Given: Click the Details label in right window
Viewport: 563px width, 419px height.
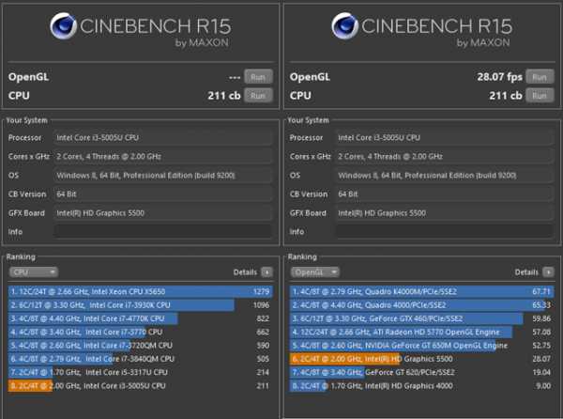Looking at the screenshot, I should pyautogui.click(x=526, y=272).
